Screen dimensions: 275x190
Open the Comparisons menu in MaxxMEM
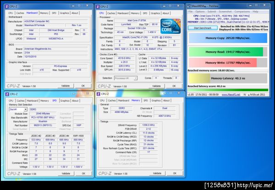point(242,11)
